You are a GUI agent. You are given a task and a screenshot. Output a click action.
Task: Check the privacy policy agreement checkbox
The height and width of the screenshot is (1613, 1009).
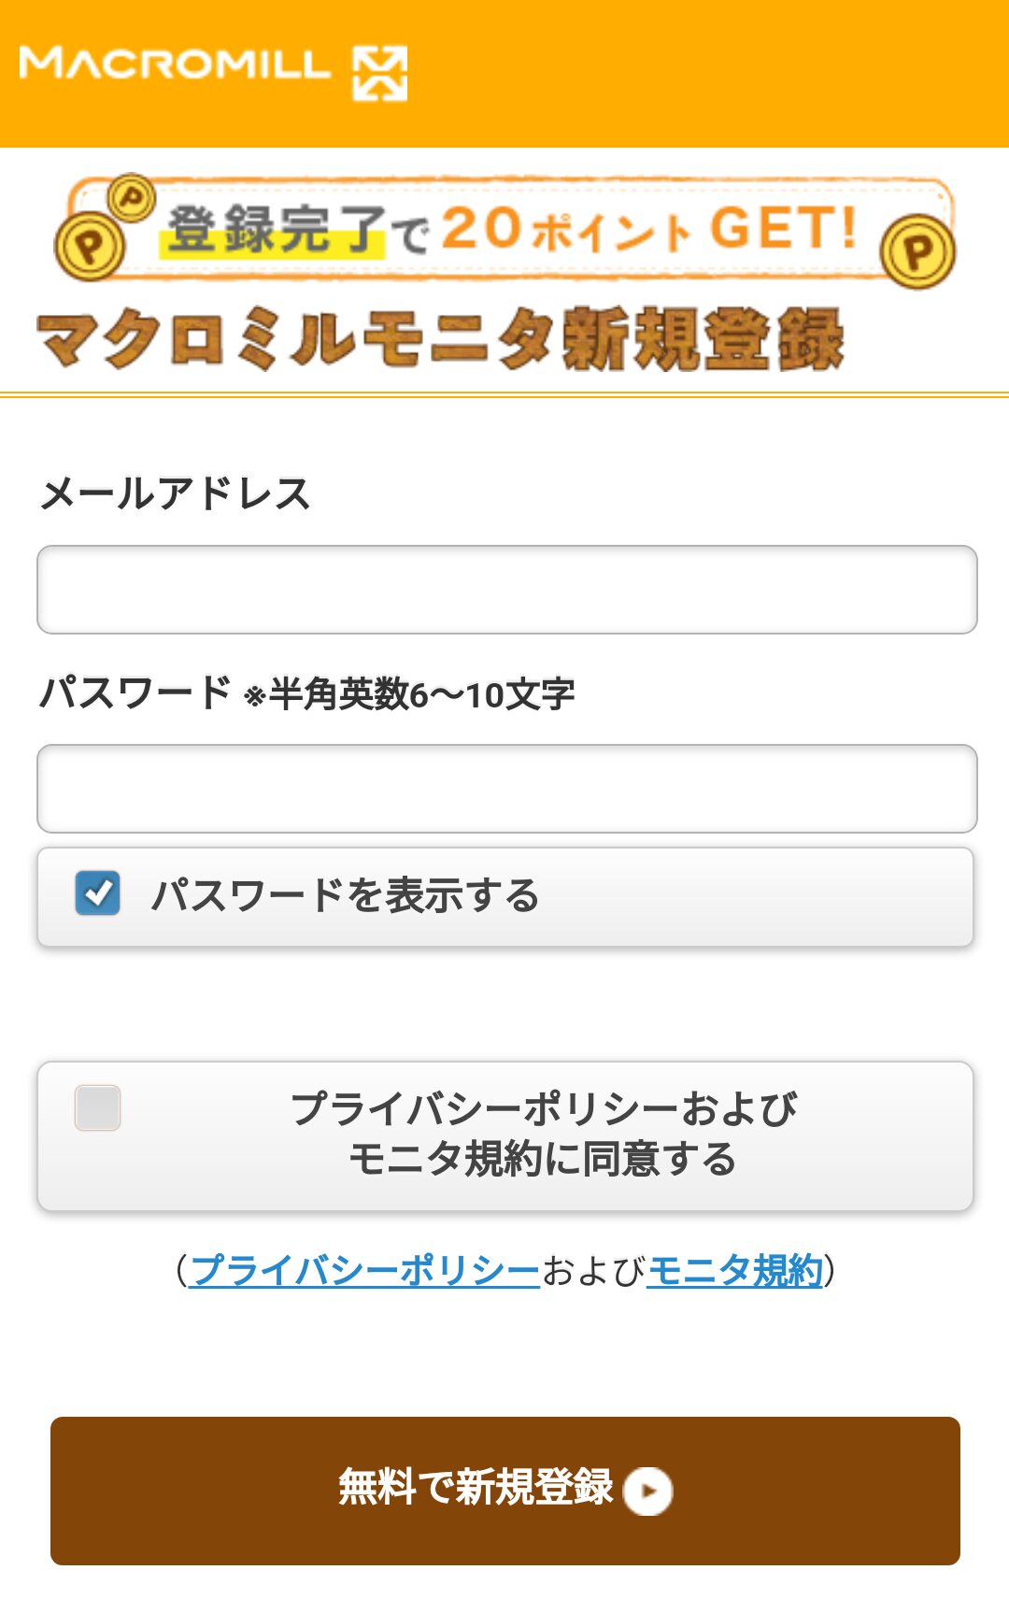point(97,1110)
